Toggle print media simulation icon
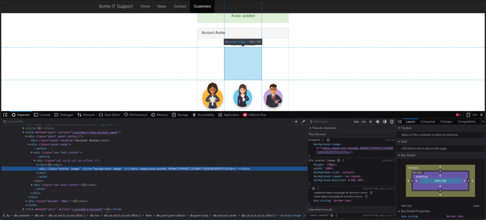 [x=392, y=122]
